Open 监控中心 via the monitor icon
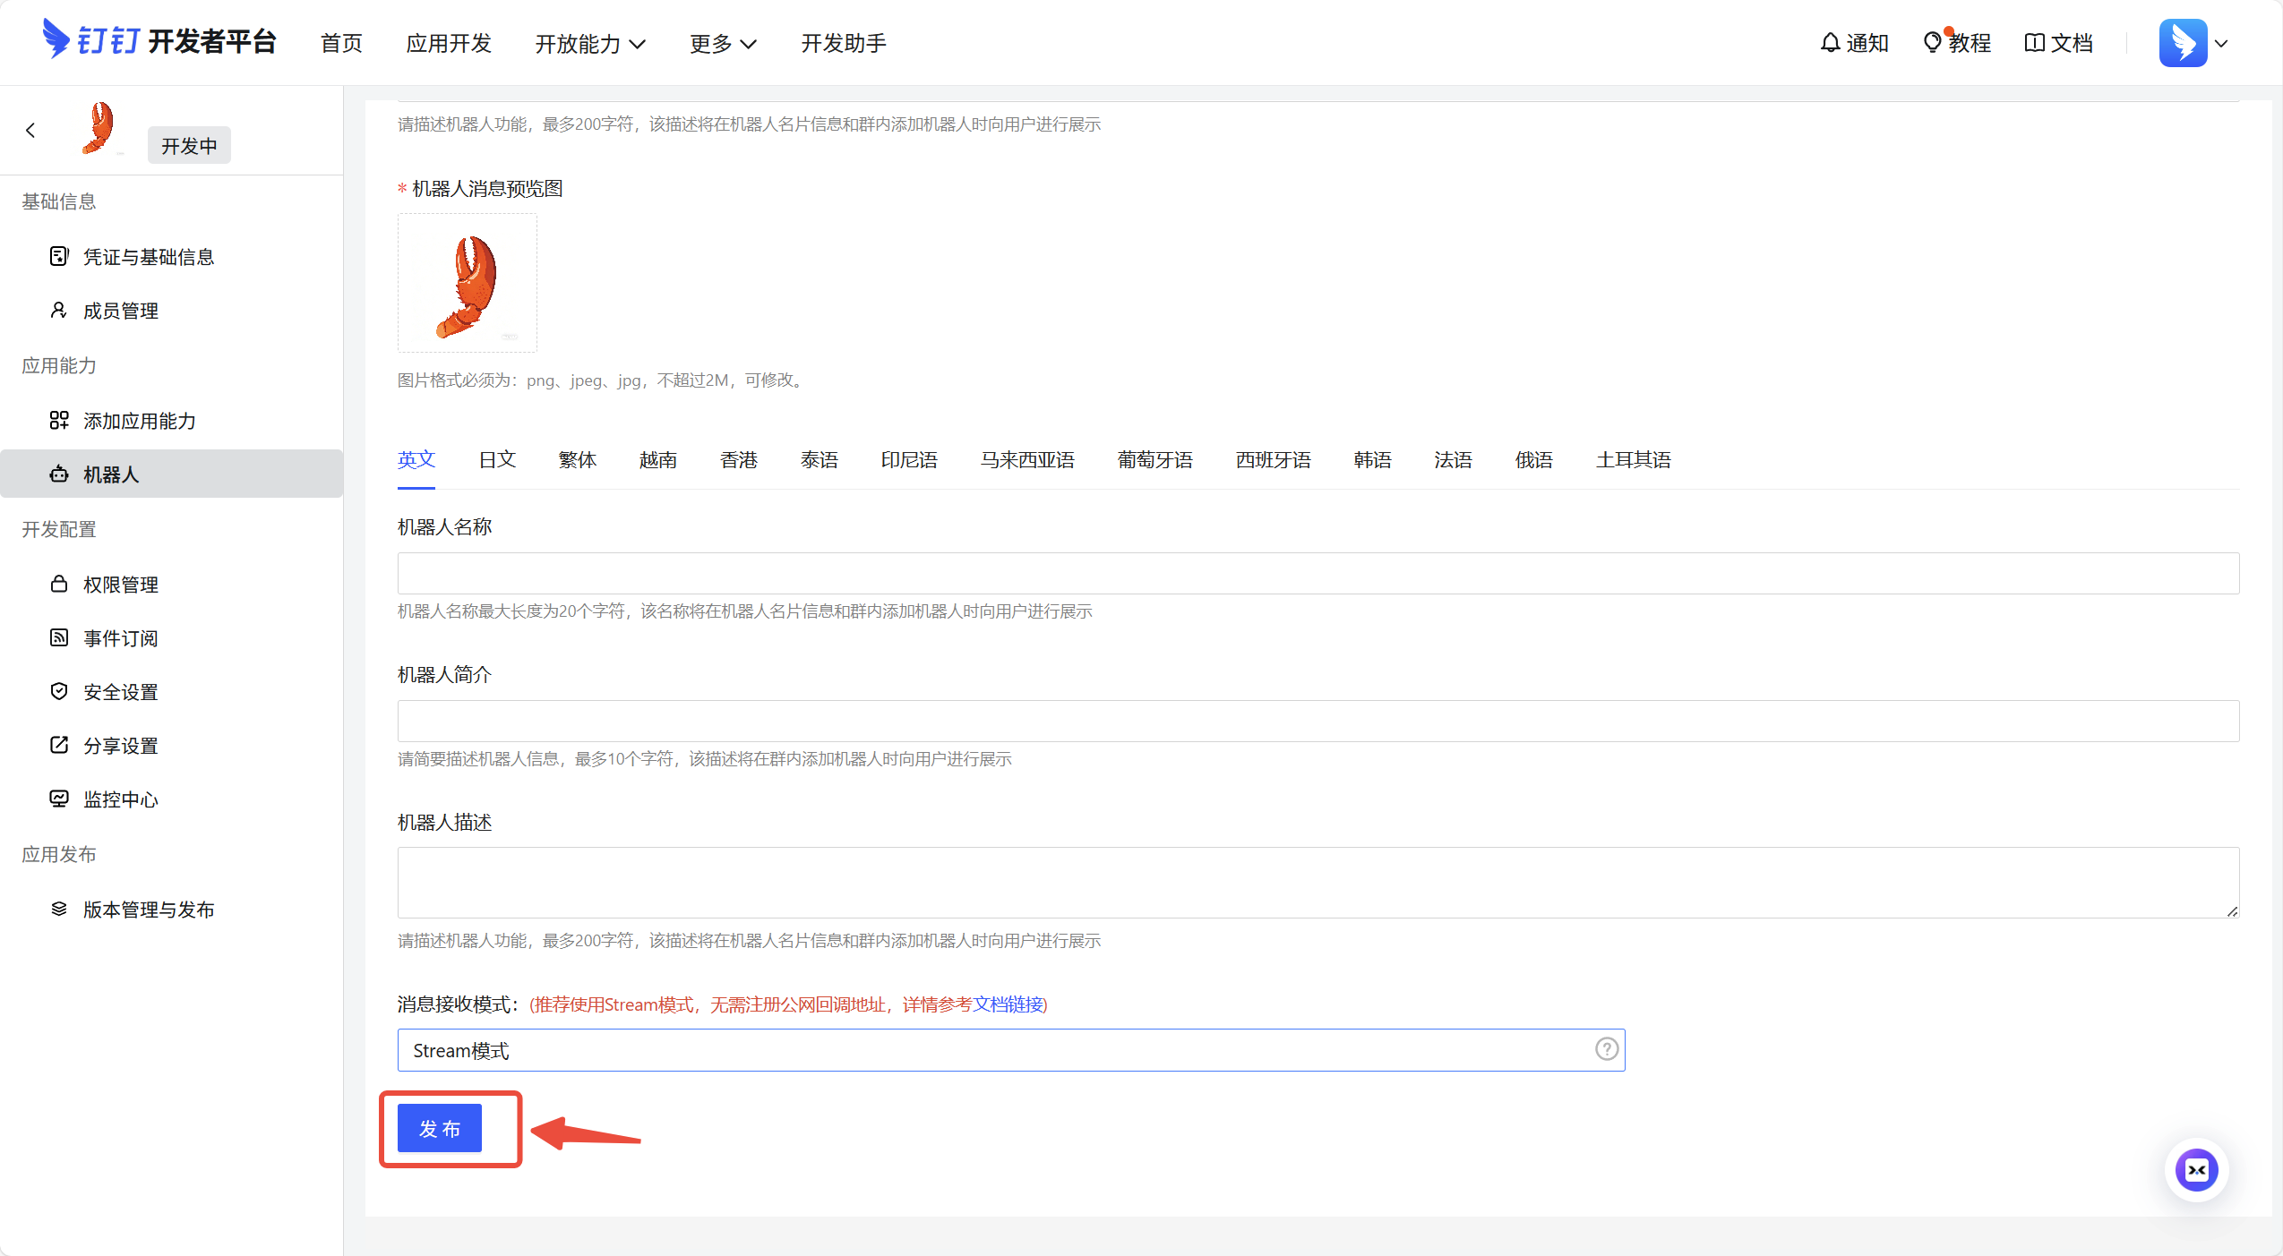 [x=59, y=799]
